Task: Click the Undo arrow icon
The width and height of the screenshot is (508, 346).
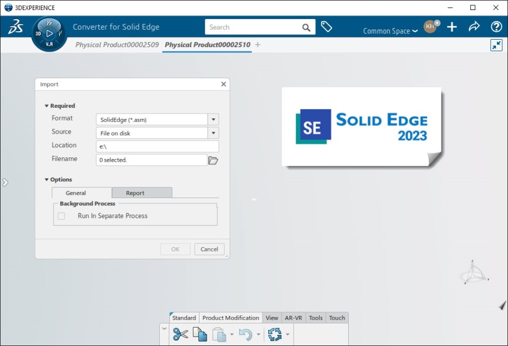Action: coord(245,334)
